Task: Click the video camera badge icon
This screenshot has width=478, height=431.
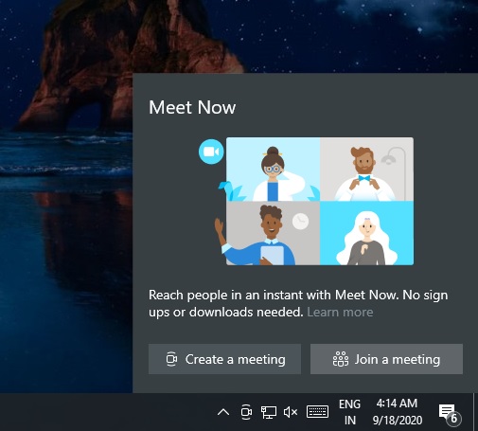Action: tap(211, 152)
